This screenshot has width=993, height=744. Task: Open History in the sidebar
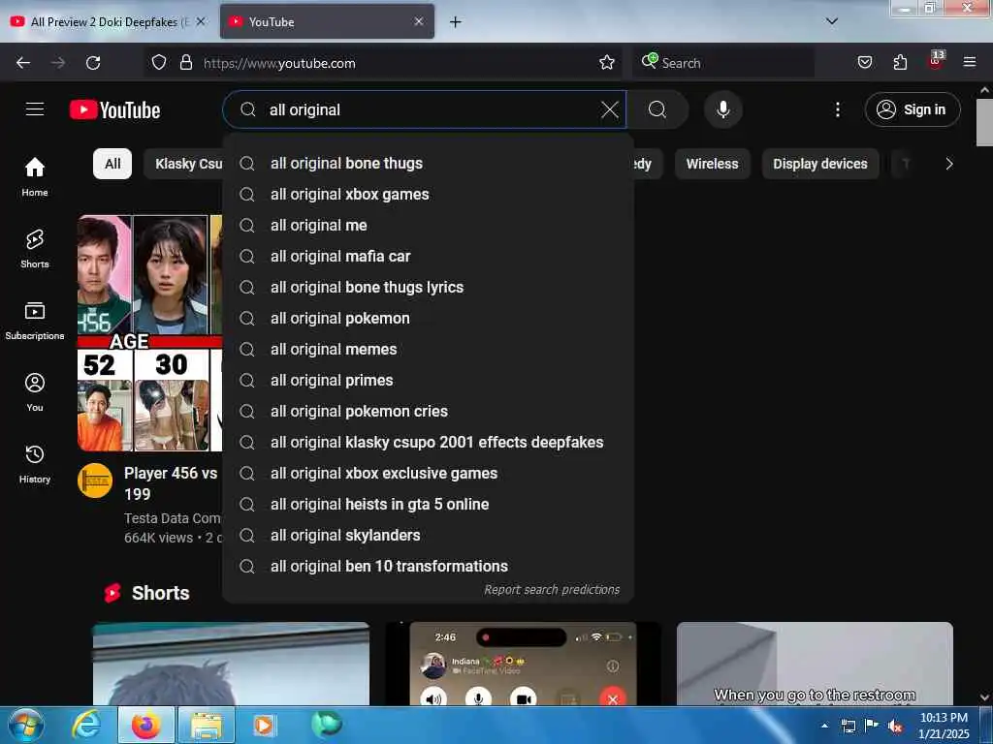click(x=35, y=464)
